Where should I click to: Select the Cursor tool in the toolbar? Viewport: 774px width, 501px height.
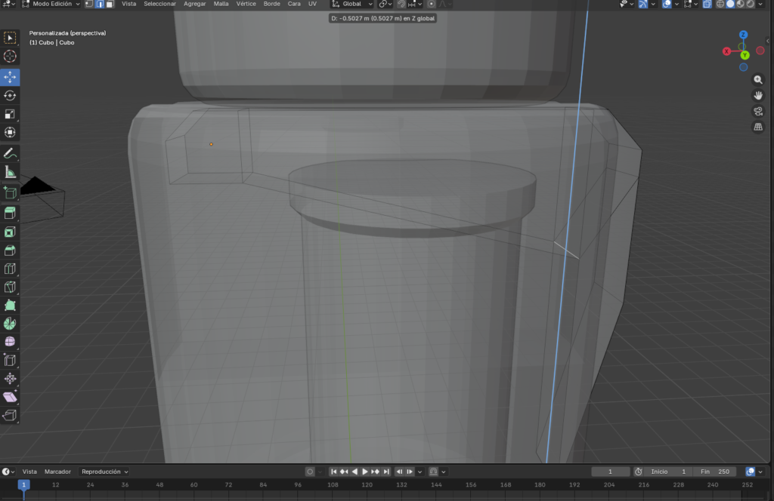point(10,57)
